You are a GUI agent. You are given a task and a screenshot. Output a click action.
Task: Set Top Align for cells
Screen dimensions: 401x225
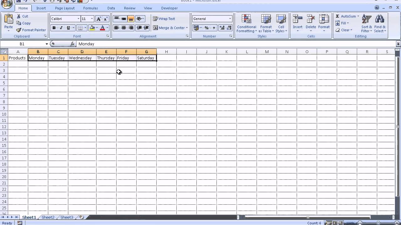click(116, 19)
